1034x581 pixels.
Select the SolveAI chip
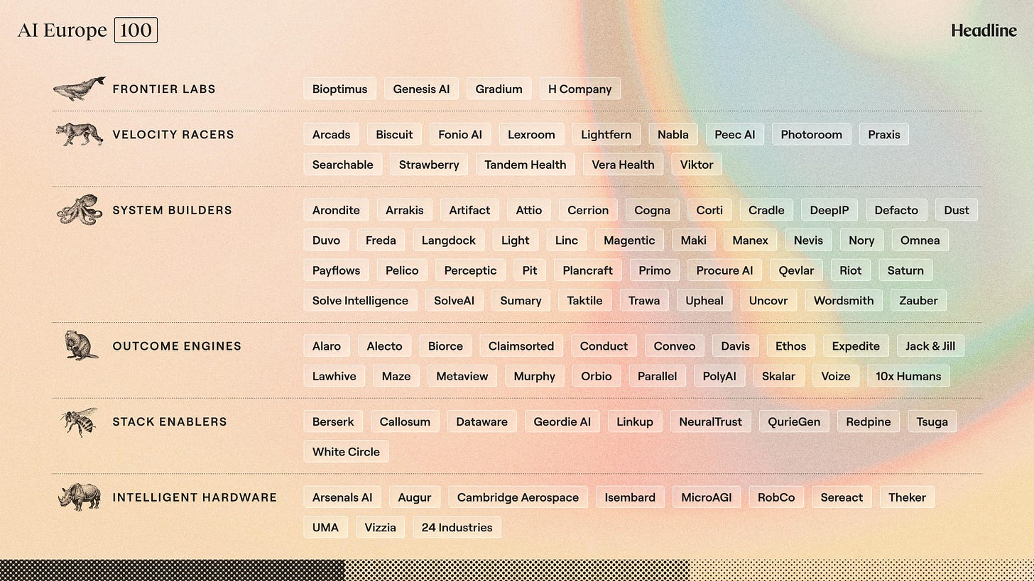tap(455, 300)
